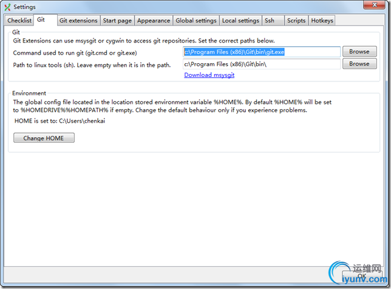Open the Ssh tab
Viewport: 391px width, 289px height.
[x=273, y=21]
